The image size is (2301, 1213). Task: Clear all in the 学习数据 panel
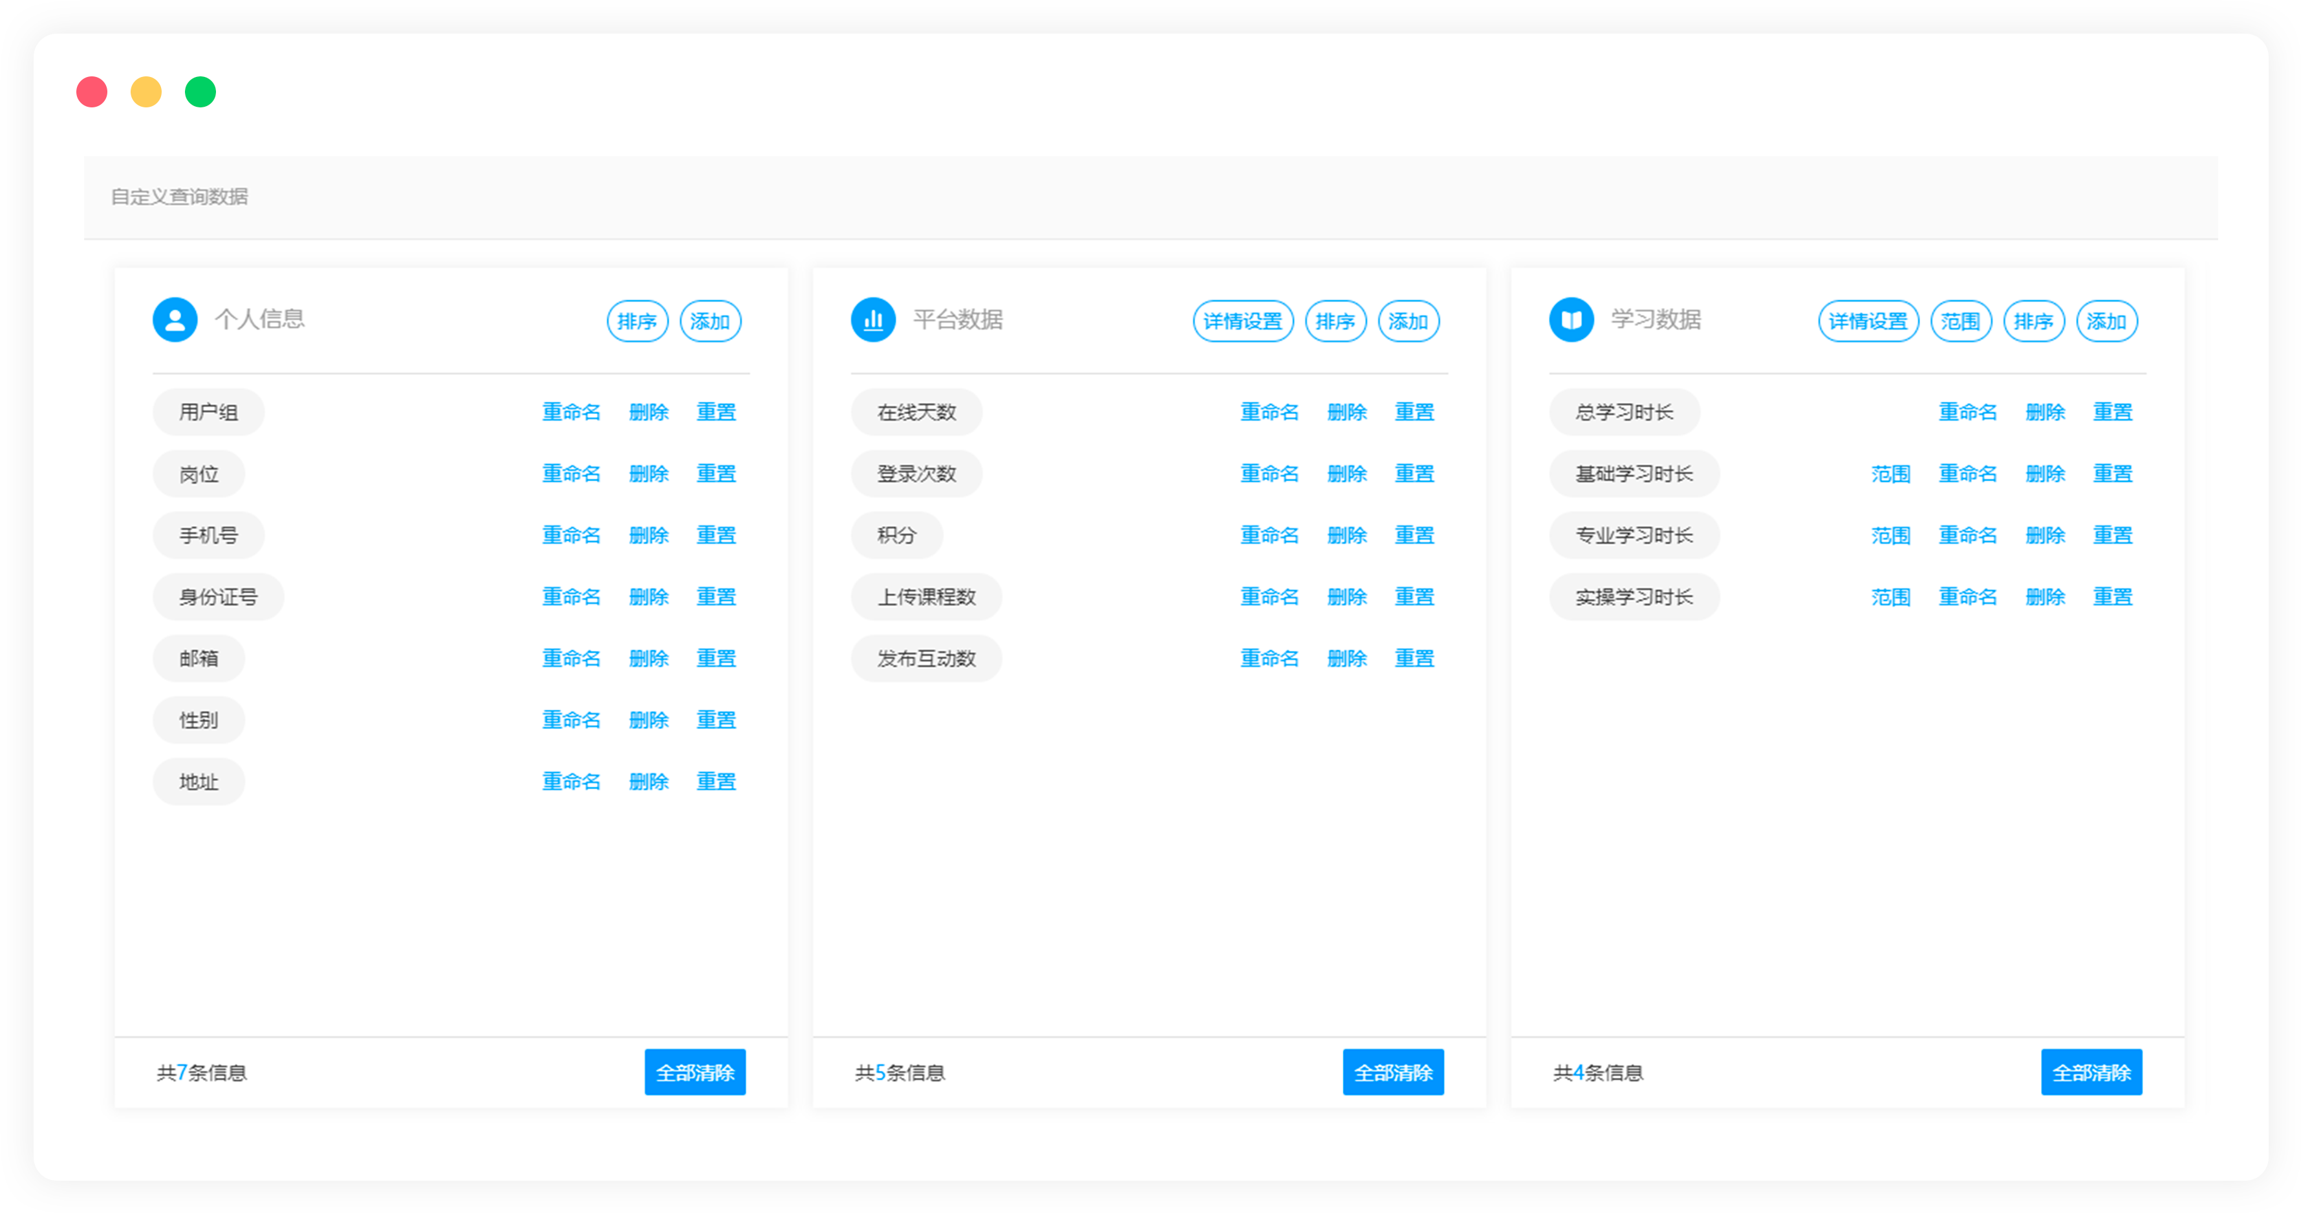pyautogui.click(x=2091, y=1072)
